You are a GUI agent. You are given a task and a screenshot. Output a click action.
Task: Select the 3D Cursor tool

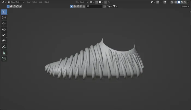tap(4, 18)
